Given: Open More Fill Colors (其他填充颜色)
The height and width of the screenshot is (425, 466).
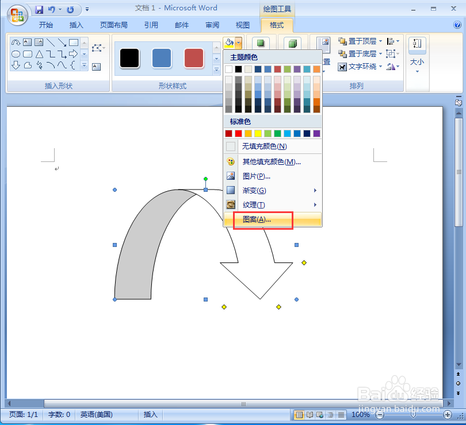Looking at the screenshot, I should (273, 162).
